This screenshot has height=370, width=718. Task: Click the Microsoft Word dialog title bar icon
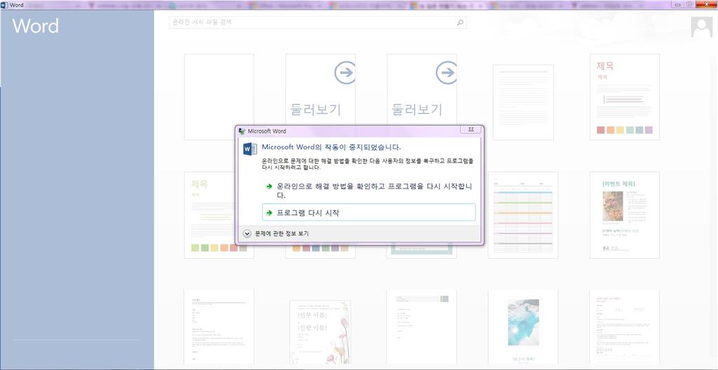[x=242, y=131]
